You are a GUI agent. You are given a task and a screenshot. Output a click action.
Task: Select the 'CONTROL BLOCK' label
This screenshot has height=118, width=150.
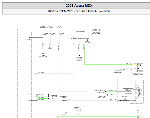pyautogui.click(x=80, y=32)
